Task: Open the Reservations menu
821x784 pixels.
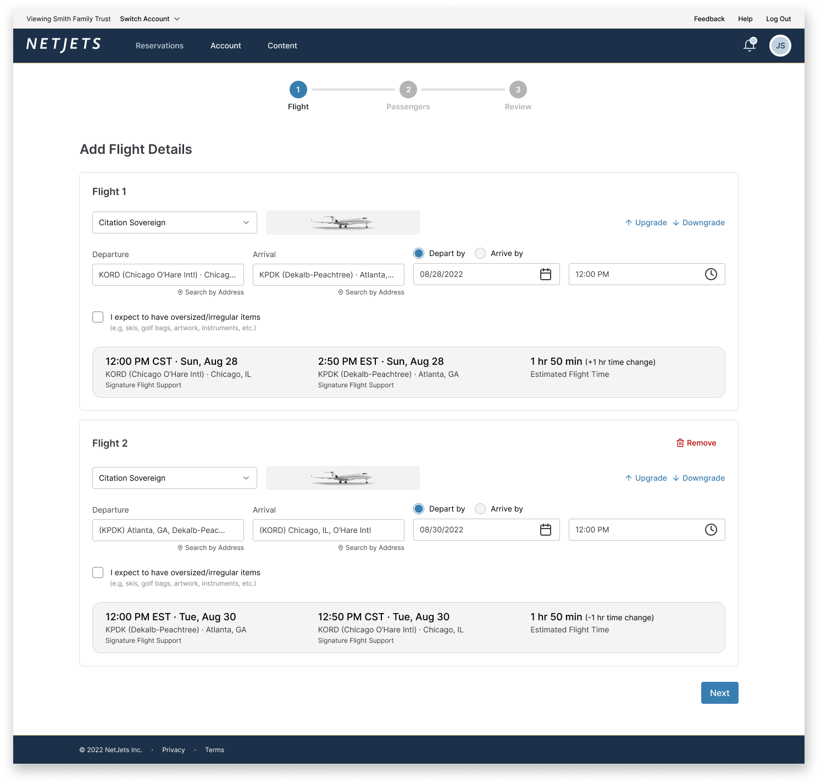Action: pyautogui.click(x=159, y=46)
